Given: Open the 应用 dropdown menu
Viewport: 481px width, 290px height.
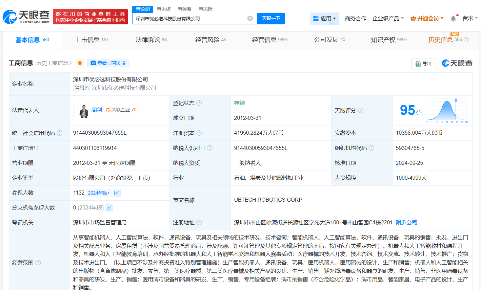Looking at the screenshot, I should tap(324, 19).
